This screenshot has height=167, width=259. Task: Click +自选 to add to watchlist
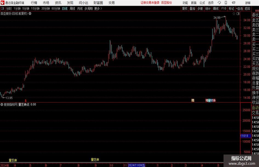pos(240,9)
